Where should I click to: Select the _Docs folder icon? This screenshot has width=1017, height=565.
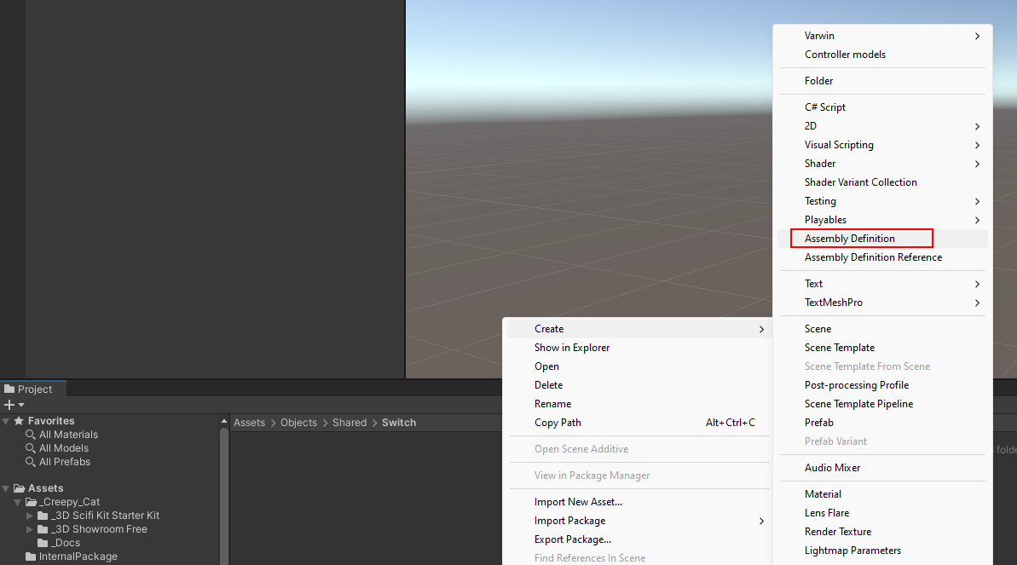point(43,543)
